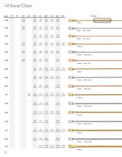Select the Style column header

pyautogui.click(x=6, y=16)
